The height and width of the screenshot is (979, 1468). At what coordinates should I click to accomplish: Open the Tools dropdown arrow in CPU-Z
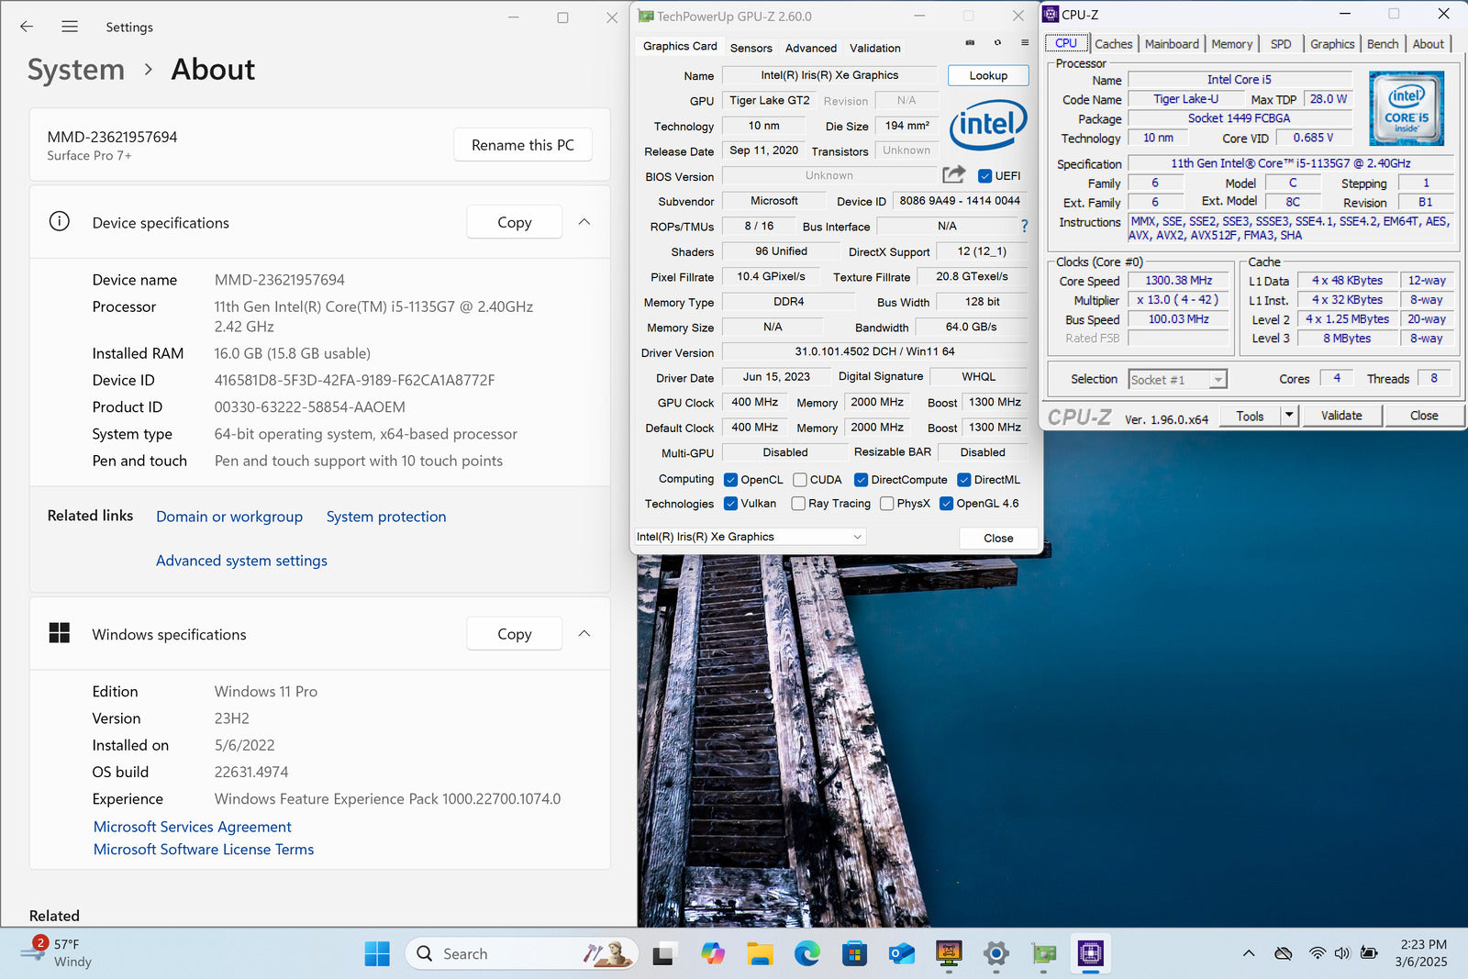(1288, 416)
